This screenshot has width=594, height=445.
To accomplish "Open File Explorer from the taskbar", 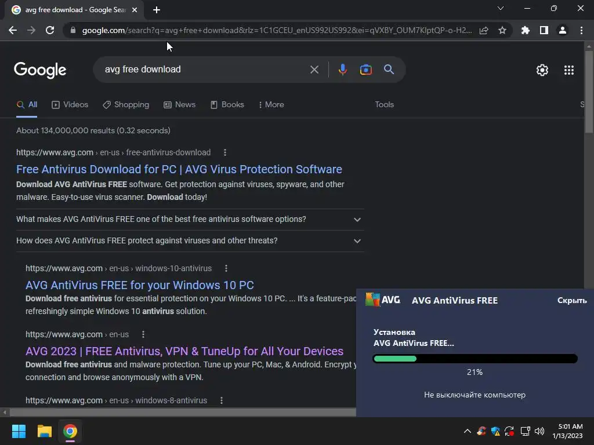I will click(44, 431).
